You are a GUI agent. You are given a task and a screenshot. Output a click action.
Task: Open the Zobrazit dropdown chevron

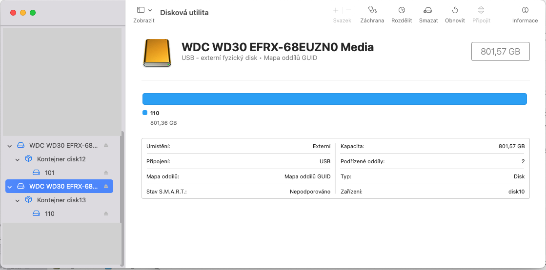point(150,10)
